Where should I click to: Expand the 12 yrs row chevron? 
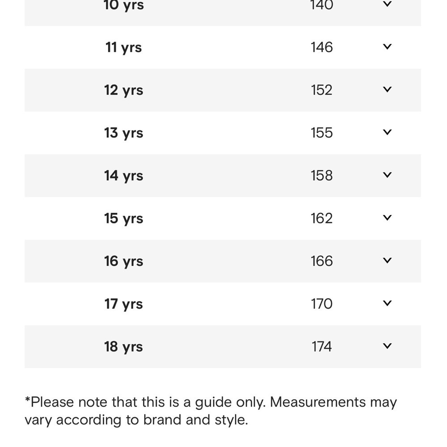387,89
